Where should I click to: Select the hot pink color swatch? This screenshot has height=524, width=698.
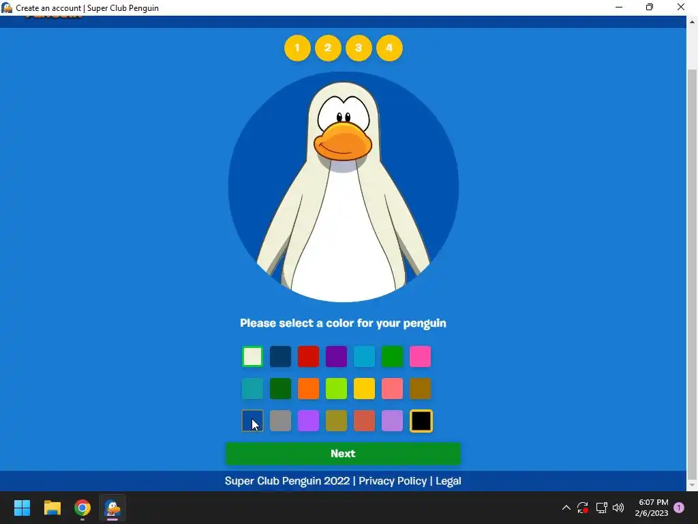click(420, 356)
